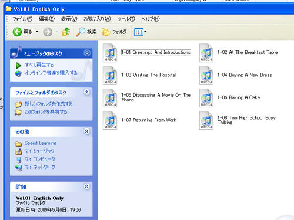This screenshot has width=294, height=220.
Task: Collapse the その他 panel
Action: click(x=86, y=131)
